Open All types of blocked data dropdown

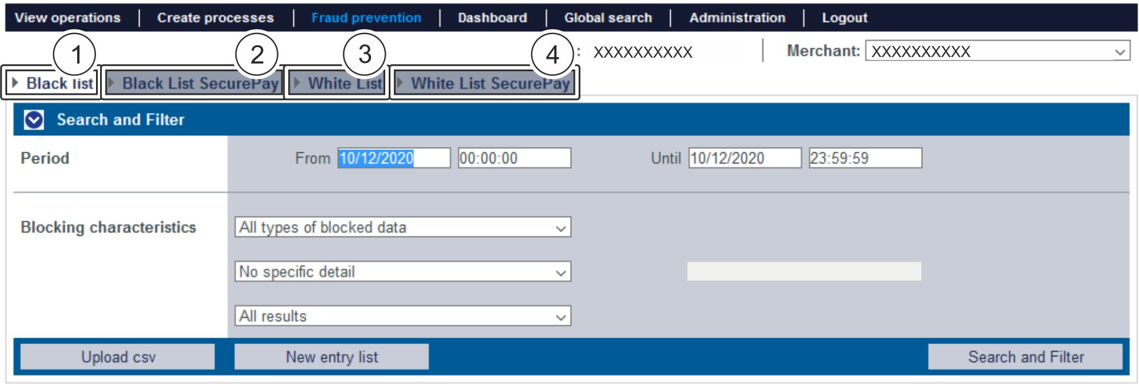point(403,228)
